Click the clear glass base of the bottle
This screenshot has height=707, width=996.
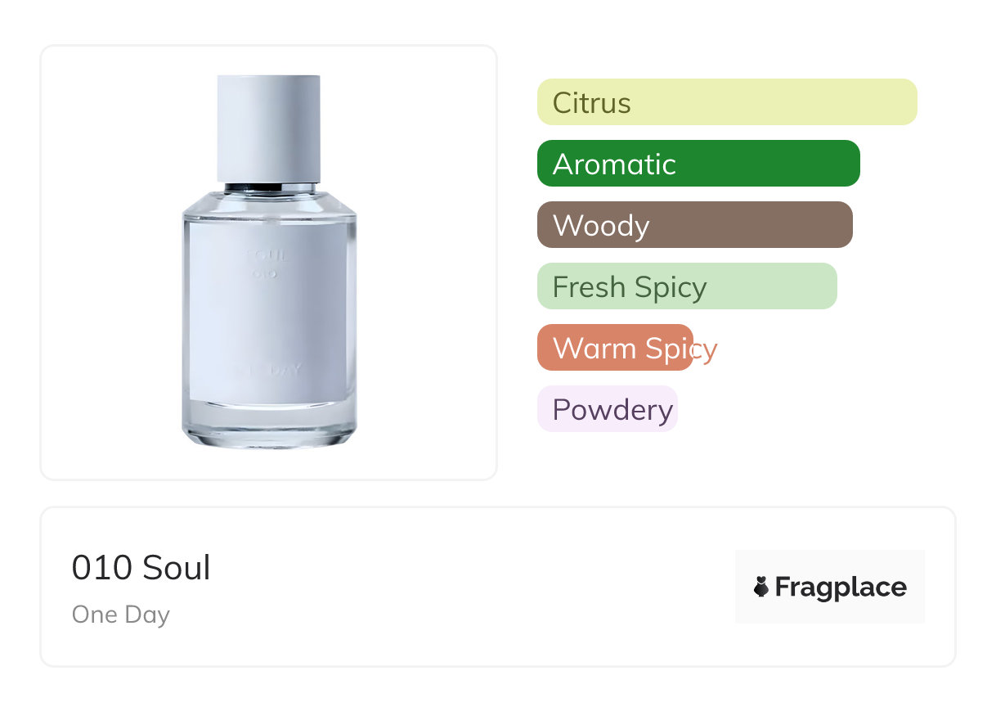(268, 427)
